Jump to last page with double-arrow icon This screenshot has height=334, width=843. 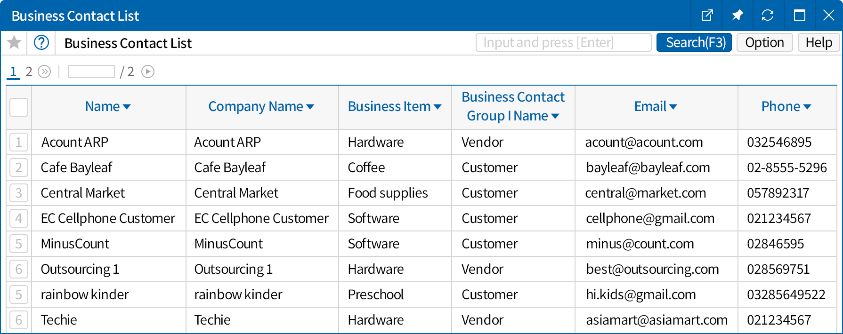coord(44,72)
